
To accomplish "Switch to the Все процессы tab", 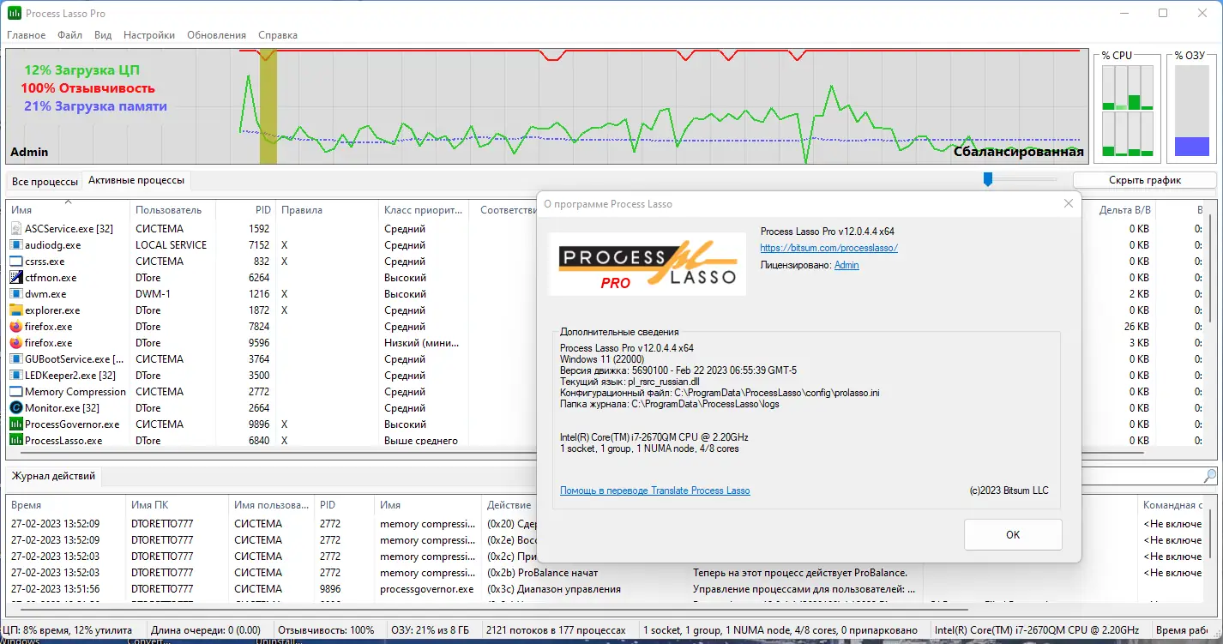I will pos(44,181).
